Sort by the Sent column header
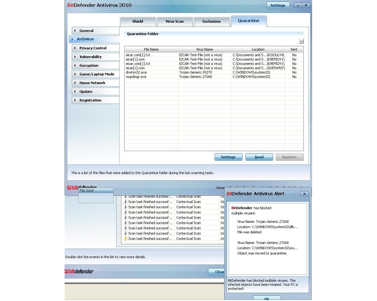This screenshot has width=377, height=301. [x=294, y=49]
